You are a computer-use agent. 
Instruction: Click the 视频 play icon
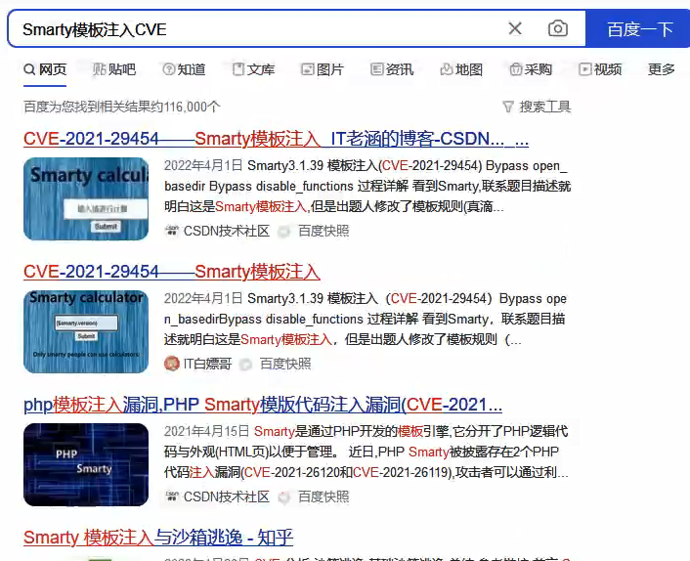click(585, 69)
